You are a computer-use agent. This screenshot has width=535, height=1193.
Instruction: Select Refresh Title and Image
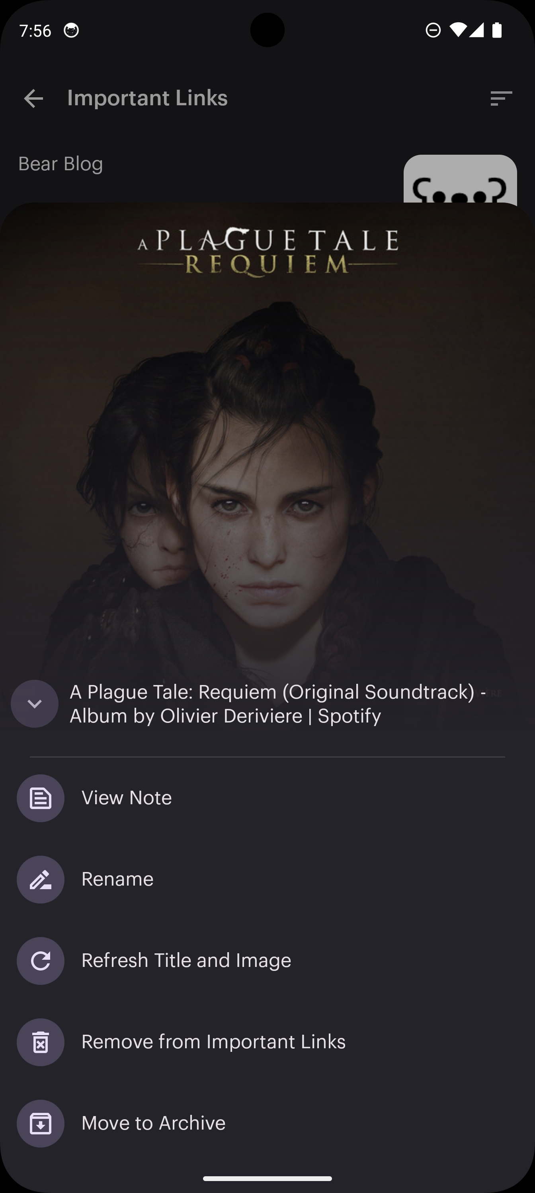point(186,961)
